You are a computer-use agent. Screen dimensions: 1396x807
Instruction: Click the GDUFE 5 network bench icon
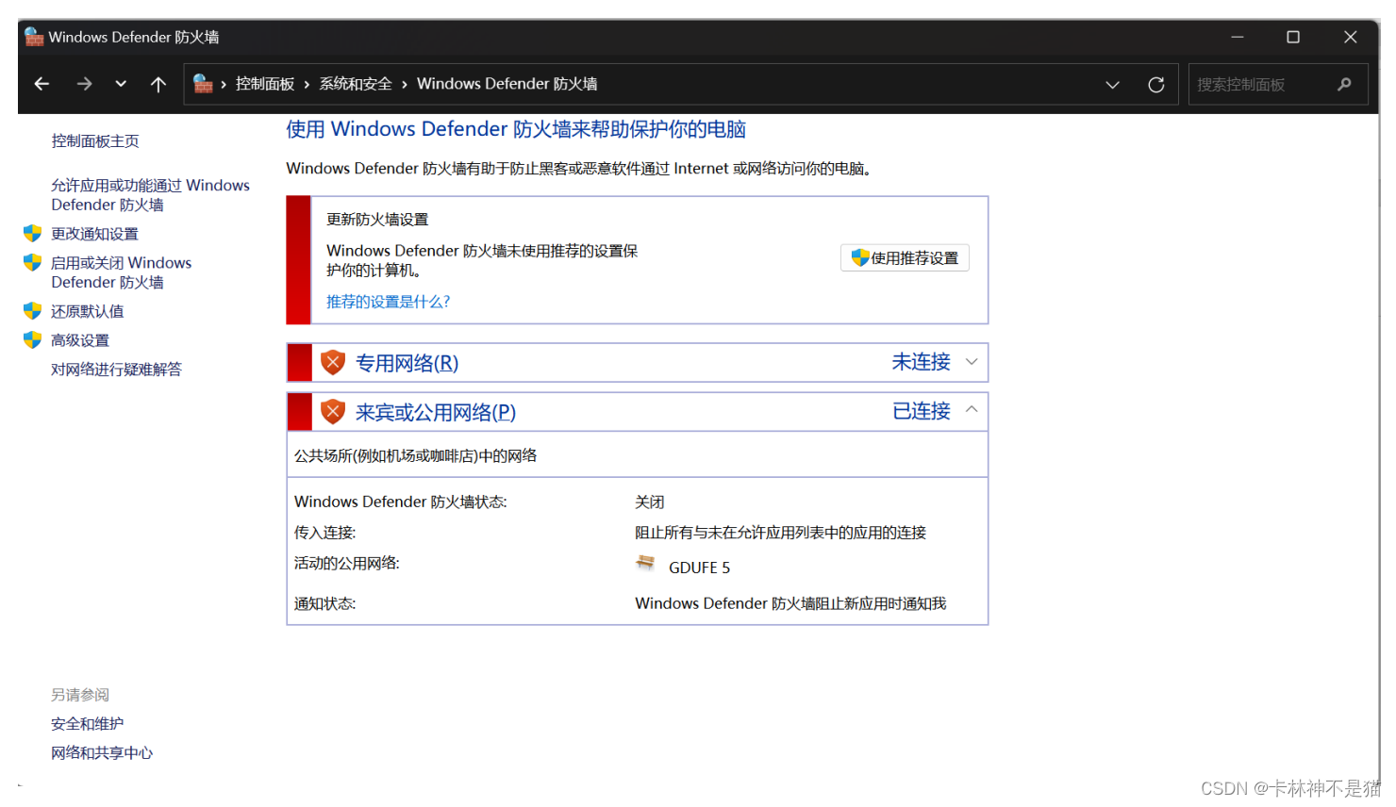point(645,564)
